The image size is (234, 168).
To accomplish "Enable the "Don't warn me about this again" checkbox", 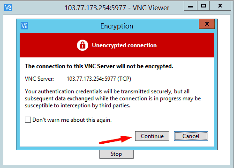I will click(x=28, y=120).
